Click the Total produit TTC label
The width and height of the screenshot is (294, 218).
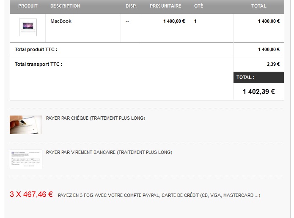[36, 49]
